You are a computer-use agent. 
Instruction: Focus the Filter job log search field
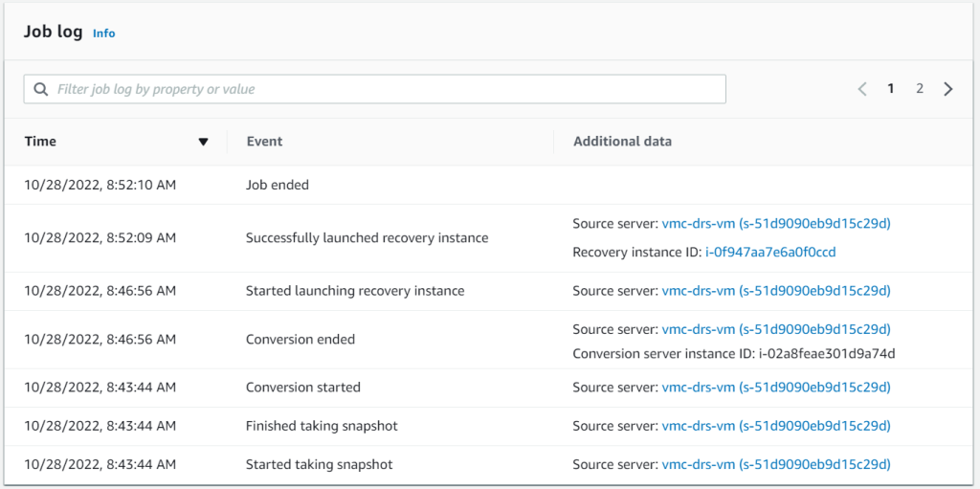375,89
